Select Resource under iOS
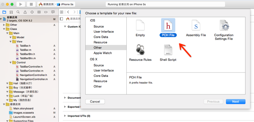This screenshot has width=254, height=122. pyautogui.click(x=100, y=42)
